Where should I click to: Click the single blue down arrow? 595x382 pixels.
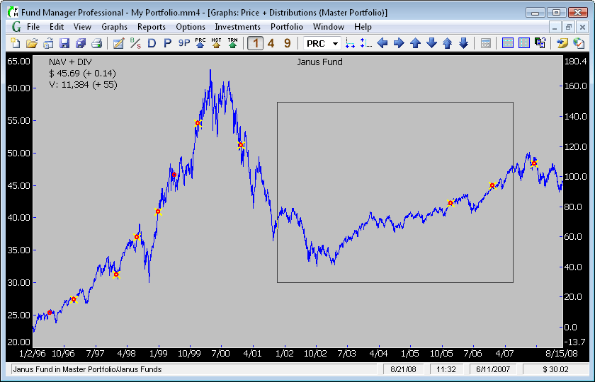pos(431,43)
